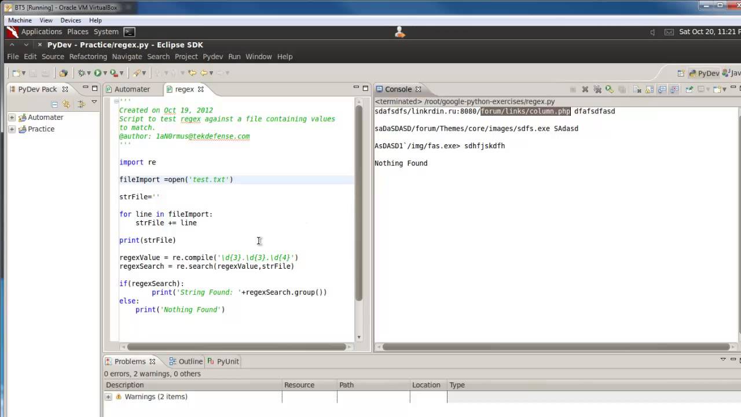Toggle Pin Console icon

point(689,89)
